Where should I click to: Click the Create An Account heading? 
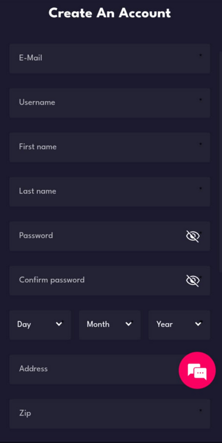[x=110, y=13]
